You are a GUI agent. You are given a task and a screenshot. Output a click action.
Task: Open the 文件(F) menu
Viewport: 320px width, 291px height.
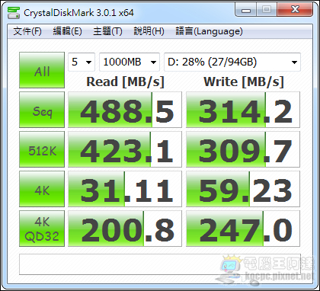[27, 31]
